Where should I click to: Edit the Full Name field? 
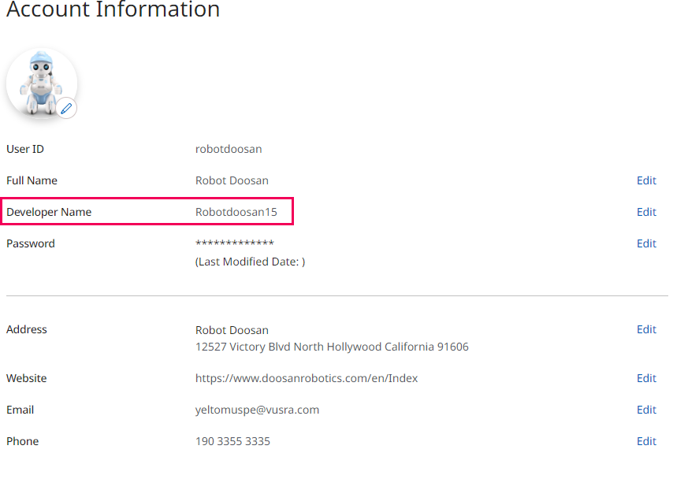[646, 180]
